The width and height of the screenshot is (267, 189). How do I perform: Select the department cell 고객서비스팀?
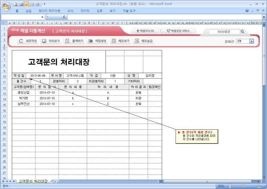point(75,76)
